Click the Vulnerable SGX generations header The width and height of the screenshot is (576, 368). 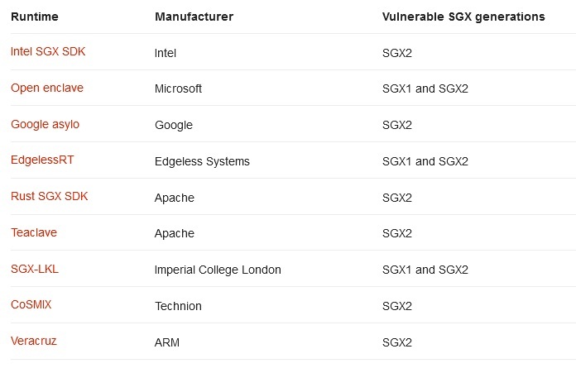[x=463, y=17]
